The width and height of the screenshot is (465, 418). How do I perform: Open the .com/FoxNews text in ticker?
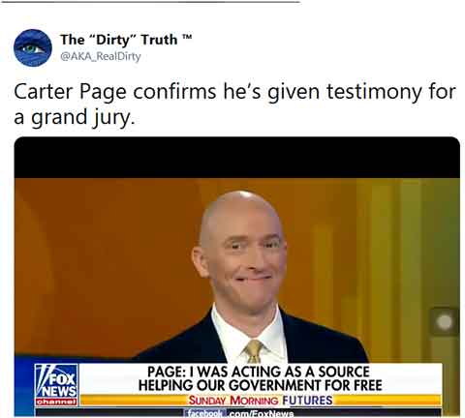tap(259, 413)
